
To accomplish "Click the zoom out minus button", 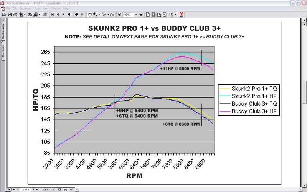I will pos(120,15).
